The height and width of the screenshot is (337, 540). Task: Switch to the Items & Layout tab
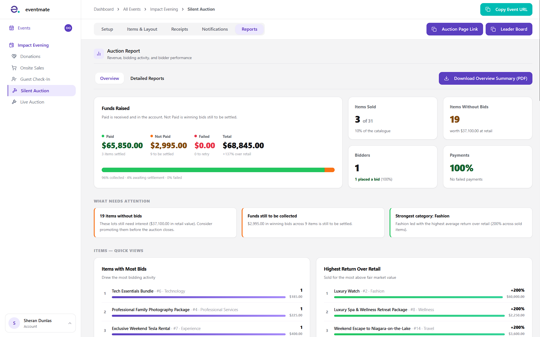tap(142, 29)
